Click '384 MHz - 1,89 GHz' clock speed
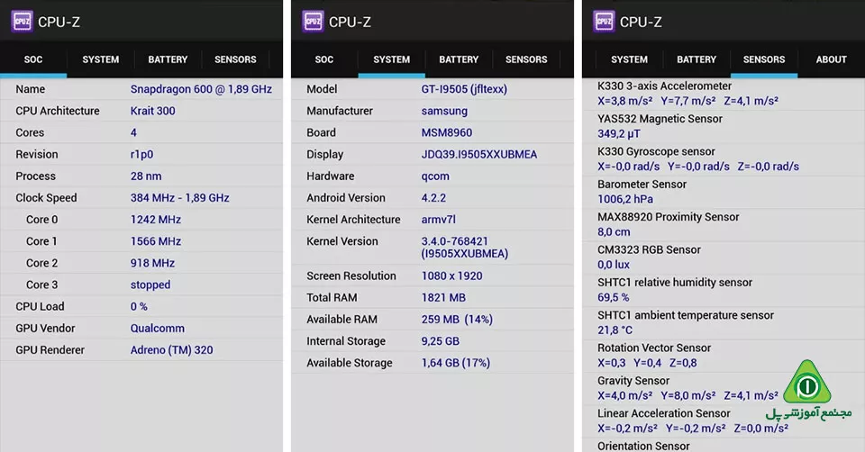The height and width of the screenshot is (452, 865). coord(180,198)
